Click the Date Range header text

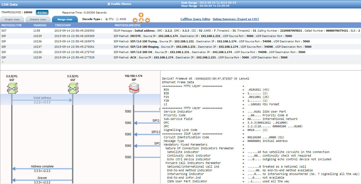[209, 2]
